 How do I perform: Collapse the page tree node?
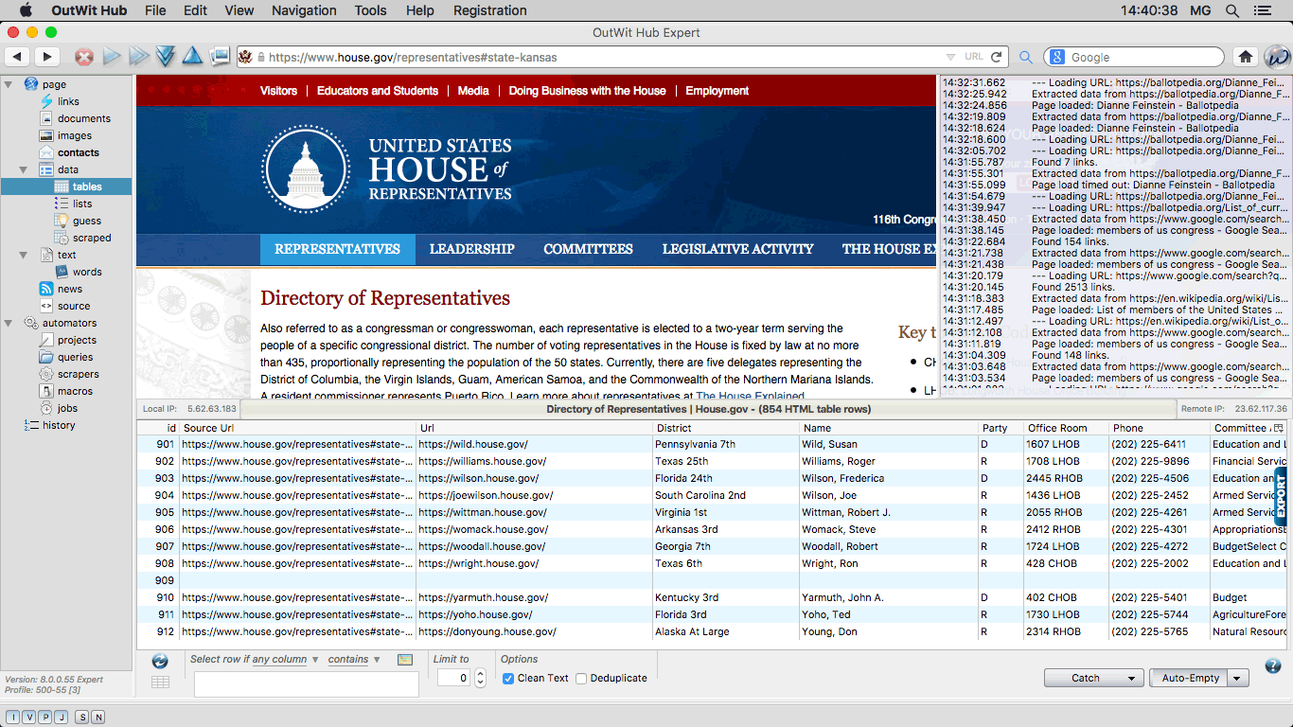tap(9, 84)
